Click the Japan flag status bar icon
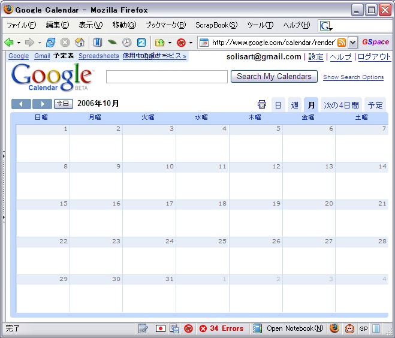This screenshot has height=338, width=395. [161, 328]
